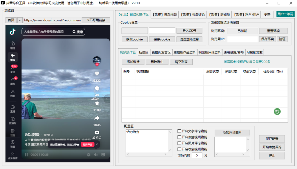The height and width of the screenshot is (169, 297).
Task: Open the 精选 sidebar icon
Action: (13, 45)
